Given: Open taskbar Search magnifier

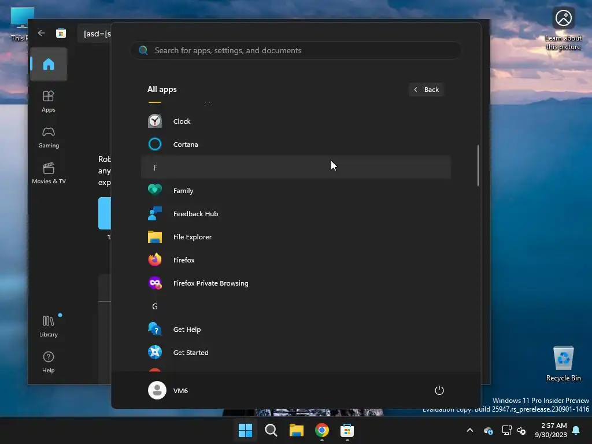Looking at the screenshot, I should (271, 430).
